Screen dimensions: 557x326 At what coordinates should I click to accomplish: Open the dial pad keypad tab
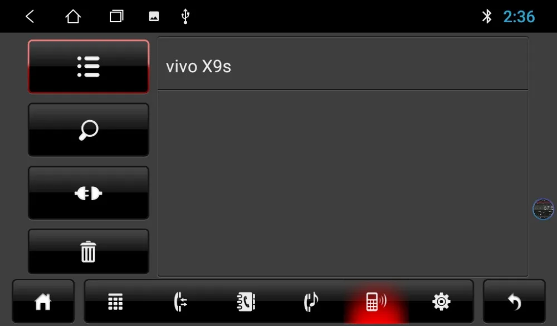coord(115,302)
